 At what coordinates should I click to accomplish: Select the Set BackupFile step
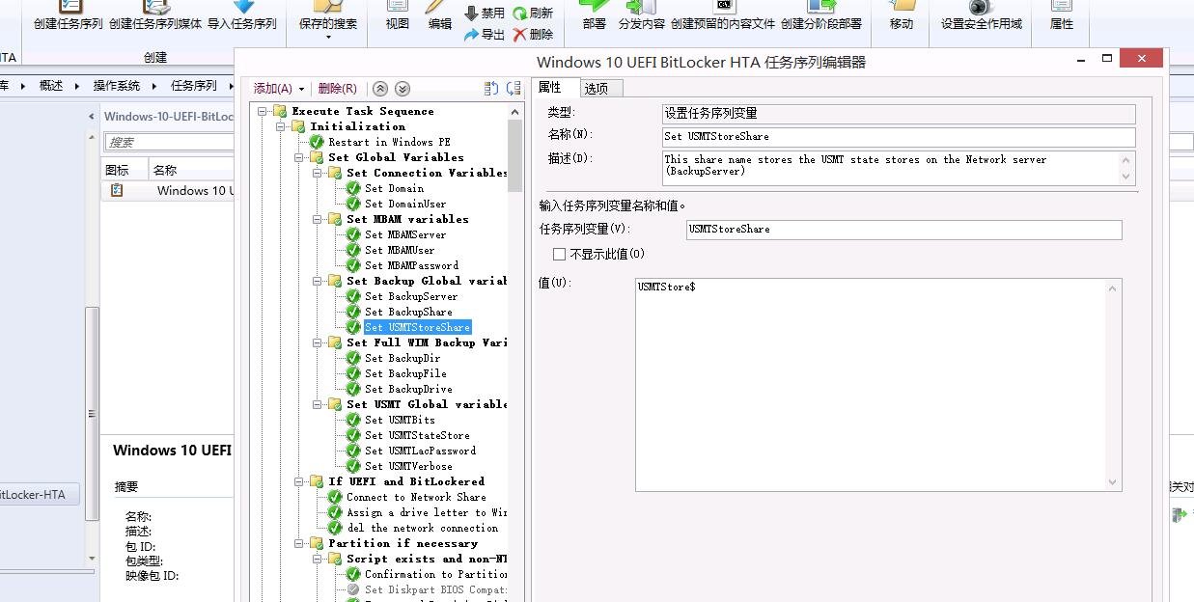(405, 373)
